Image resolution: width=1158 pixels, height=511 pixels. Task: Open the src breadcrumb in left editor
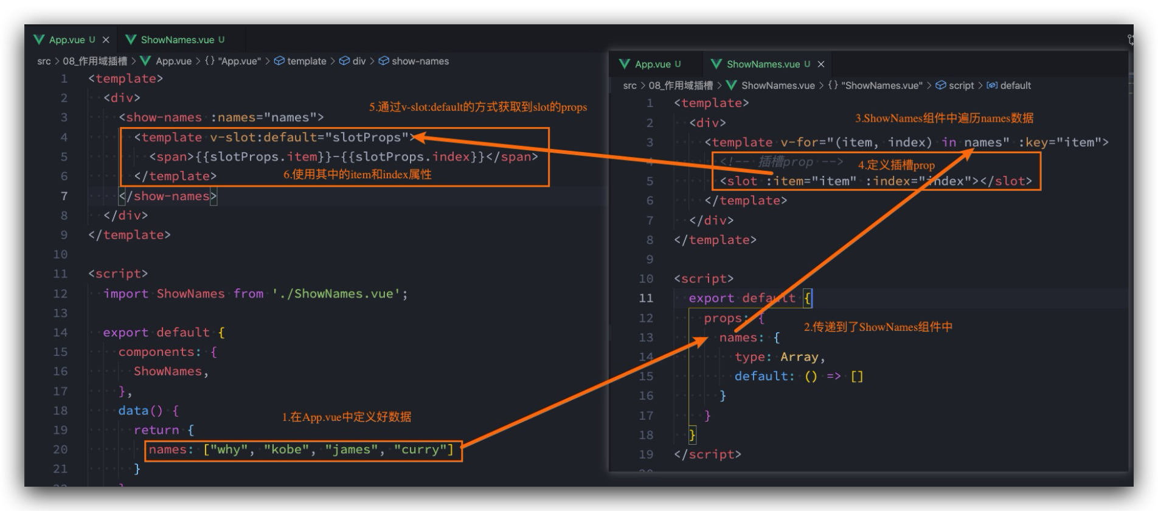point(44,61)
